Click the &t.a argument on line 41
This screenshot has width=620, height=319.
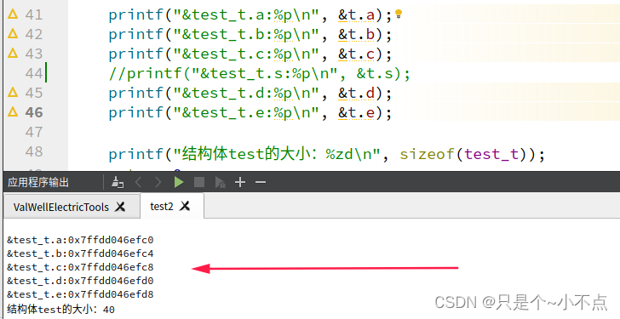(x=356, y=15)
